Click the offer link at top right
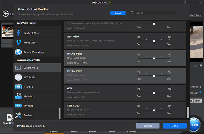The width and height of the screenshot is (204, 134). (196, 15)
